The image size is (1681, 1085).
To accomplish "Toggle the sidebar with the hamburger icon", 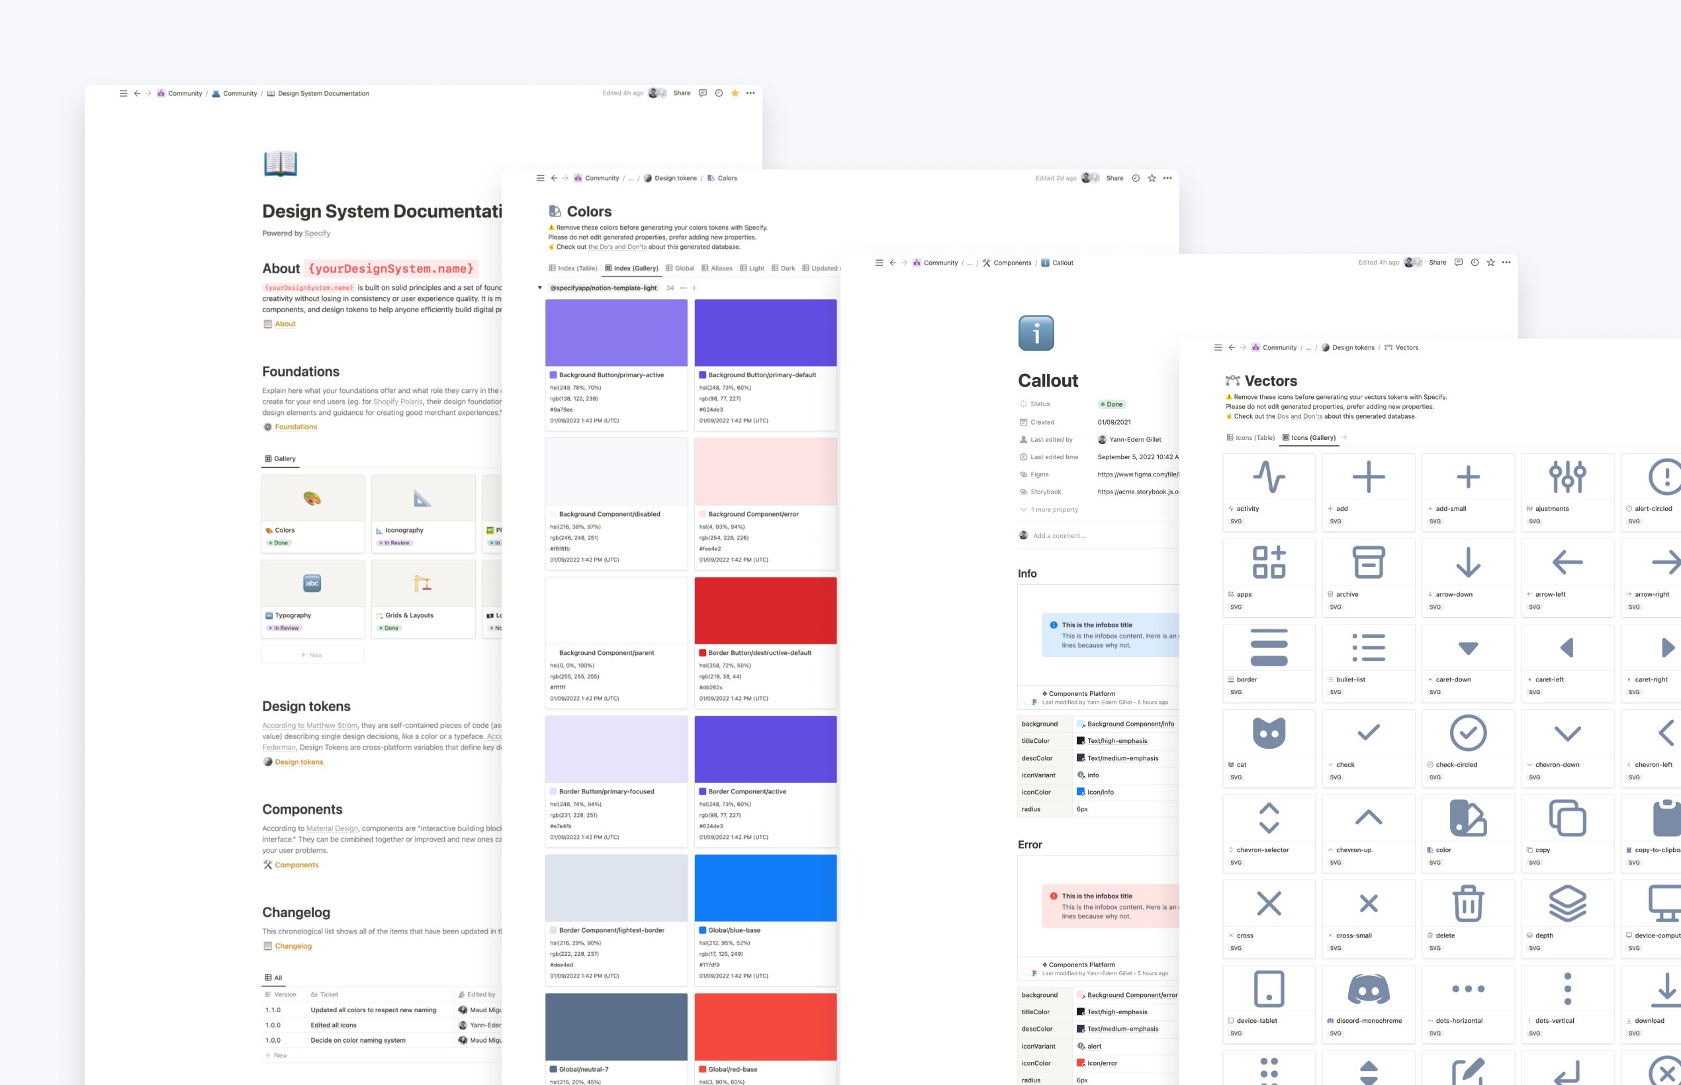I will [x=123, y=93].
